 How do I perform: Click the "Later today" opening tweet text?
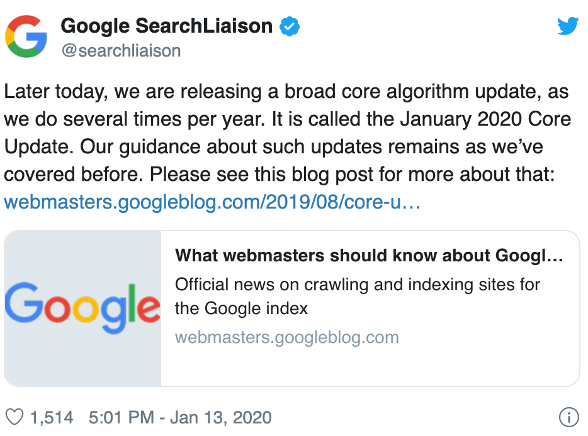coord(50,93)
